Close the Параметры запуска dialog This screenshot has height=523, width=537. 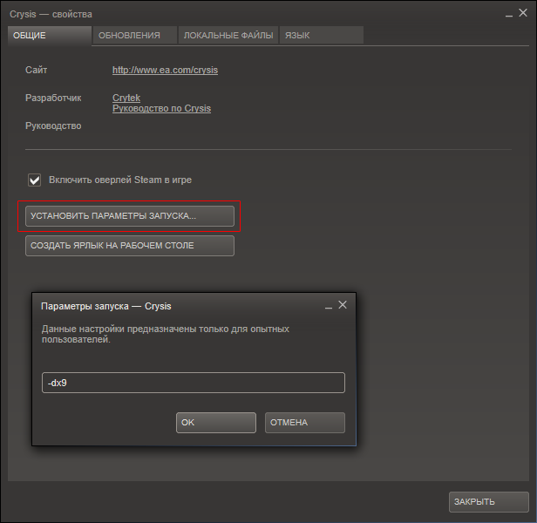tap(343, 305)
